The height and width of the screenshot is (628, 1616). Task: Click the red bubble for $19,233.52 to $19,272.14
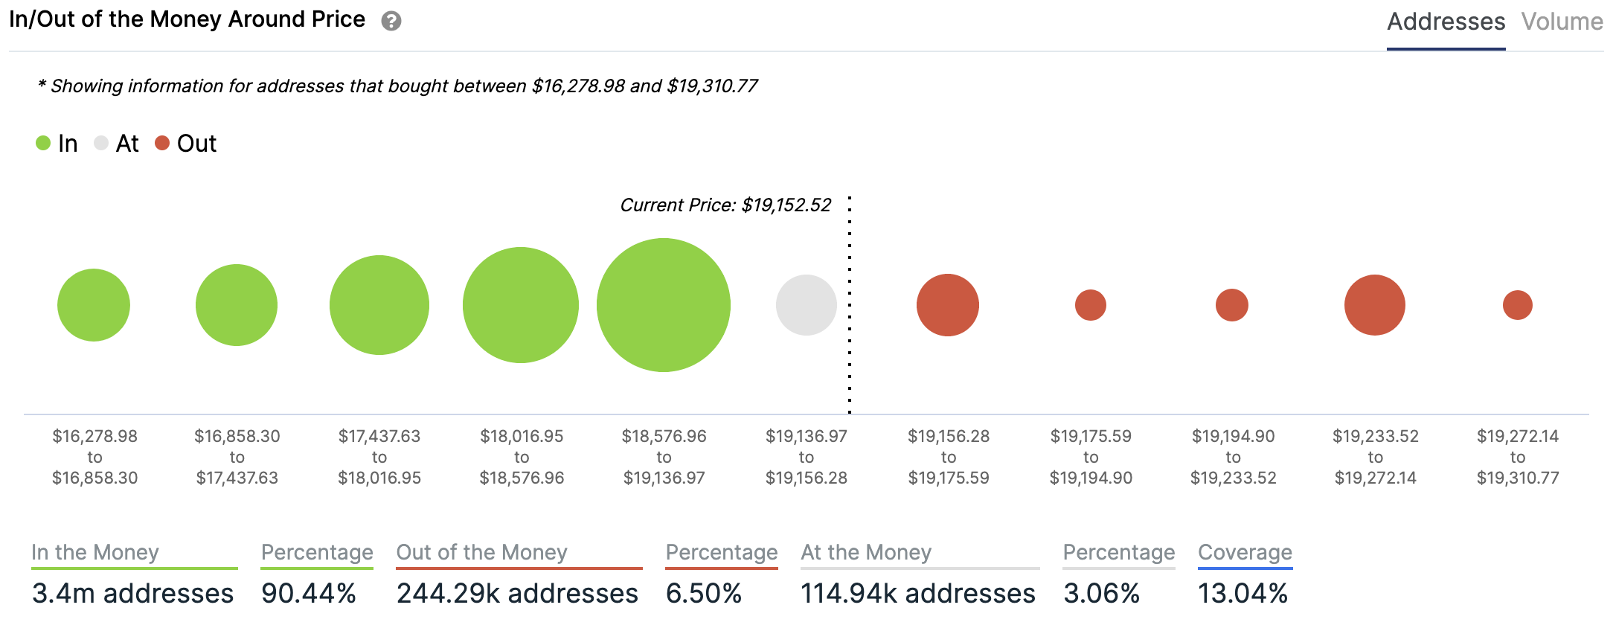(1375, 305)
